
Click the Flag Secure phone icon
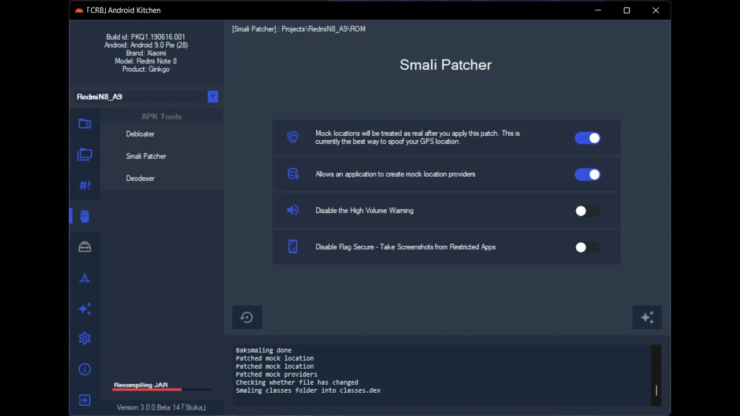293,247
